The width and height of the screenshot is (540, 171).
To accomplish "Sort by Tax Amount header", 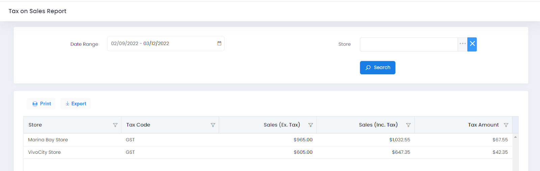I will 483,125.
